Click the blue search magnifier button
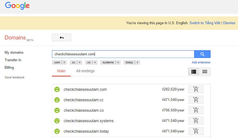This screenshot has width=238, height=138. click(x=202, y=54)
